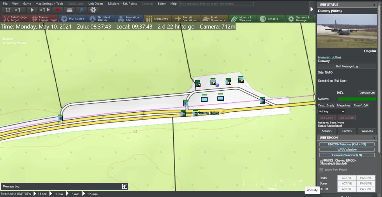
Task: Open the Game menu
Action: (x=27, y=4)
